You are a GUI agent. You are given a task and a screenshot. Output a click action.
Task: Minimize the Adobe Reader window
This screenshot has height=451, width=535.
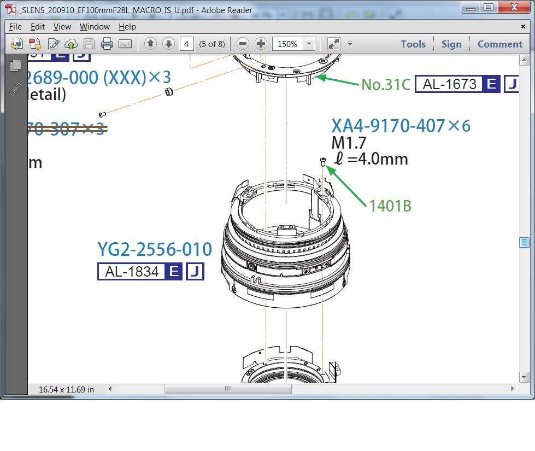coord(471,8)
